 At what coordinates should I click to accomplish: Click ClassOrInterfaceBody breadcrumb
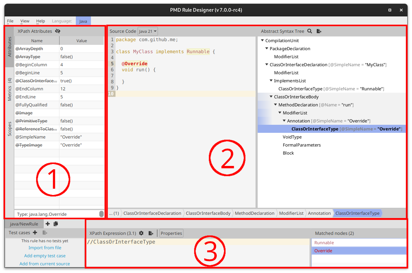click(208, 213)
